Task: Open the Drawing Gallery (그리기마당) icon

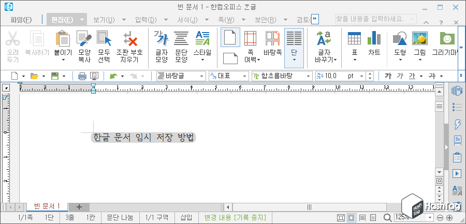Action: click(447, 38)
